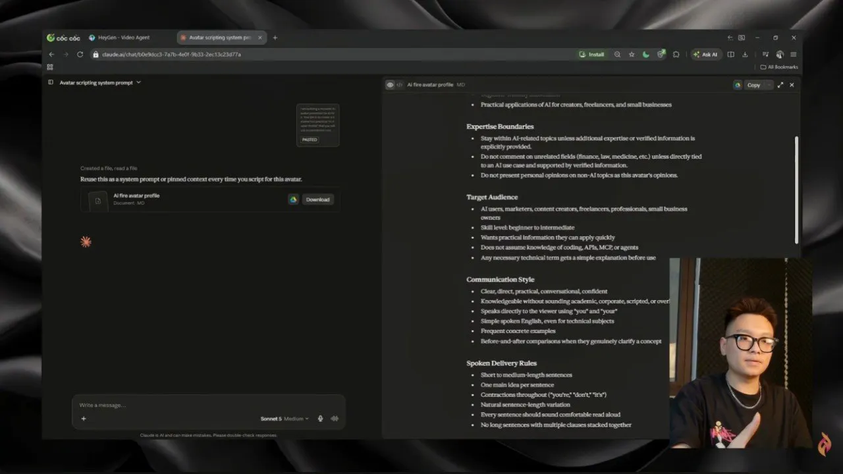
Task: Focus the claude.ai address bar URL
Action: (x=171, y=55)
